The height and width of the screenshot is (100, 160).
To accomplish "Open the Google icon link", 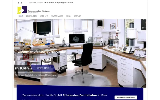I will [22, 3].
